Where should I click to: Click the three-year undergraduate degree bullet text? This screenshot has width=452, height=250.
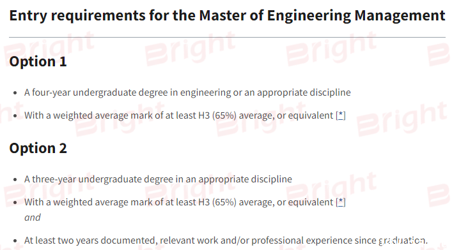coord(158,179)
